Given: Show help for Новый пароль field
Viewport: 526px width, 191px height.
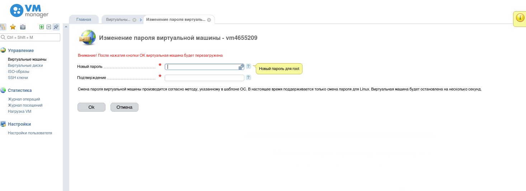Looking at the screenshot, I should [248, 66].
